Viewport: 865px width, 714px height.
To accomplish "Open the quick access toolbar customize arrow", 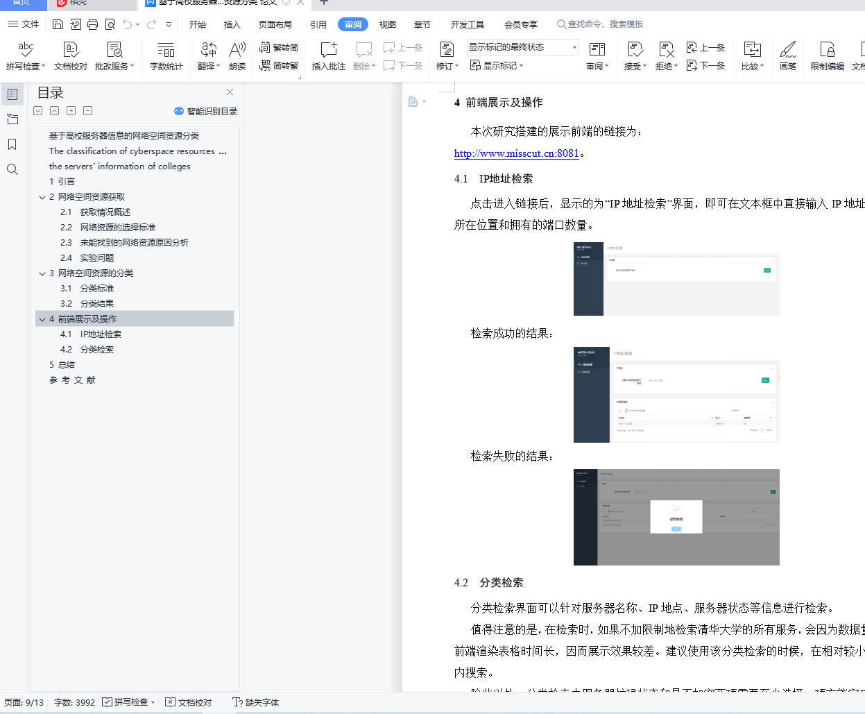I will tap(169, 24).
